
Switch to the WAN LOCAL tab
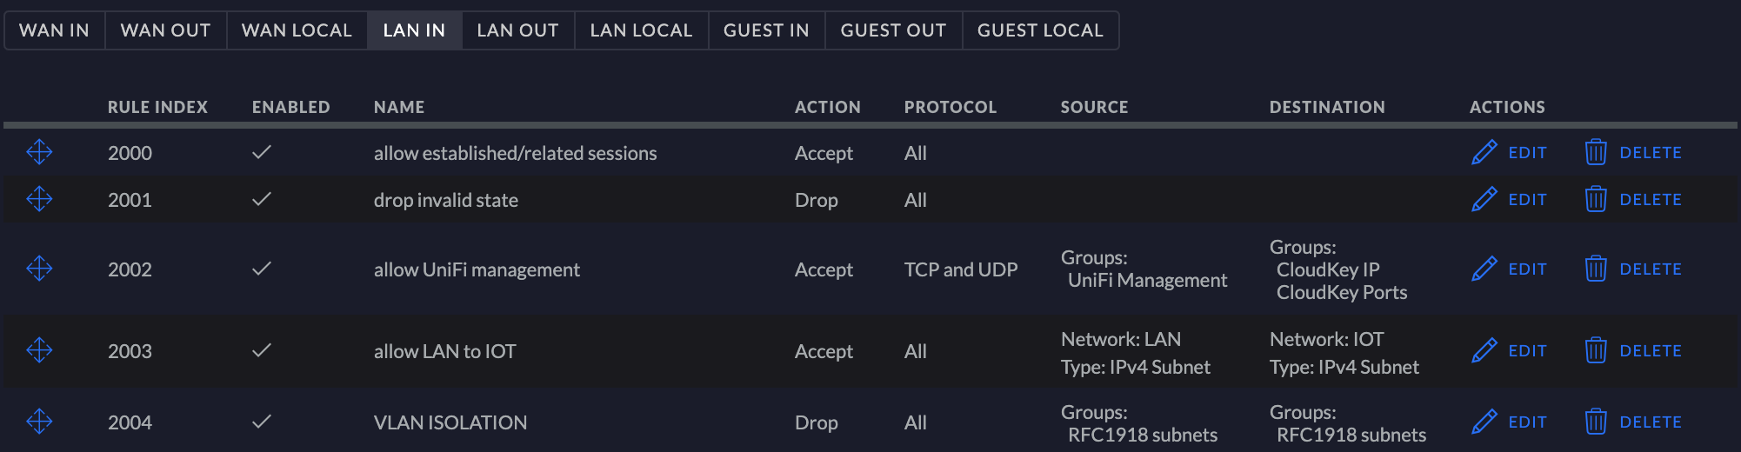pos(297,30)
